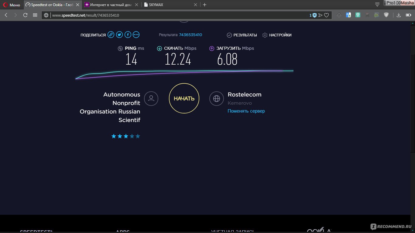Open НАСТРОЙКИ settings
The width and height of the screenshot is (415, 233).
click(x=277, y=35)
